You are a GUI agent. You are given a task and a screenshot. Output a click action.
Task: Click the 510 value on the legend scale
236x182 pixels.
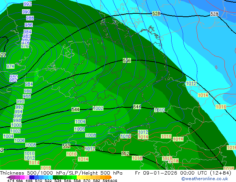point(39,181)
